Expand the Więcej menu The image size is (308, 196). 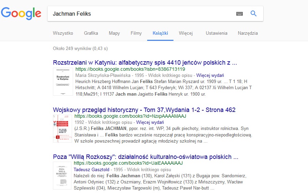coord(185,33)
